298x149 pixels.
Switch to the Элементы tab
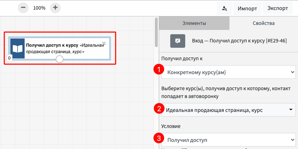194,24
